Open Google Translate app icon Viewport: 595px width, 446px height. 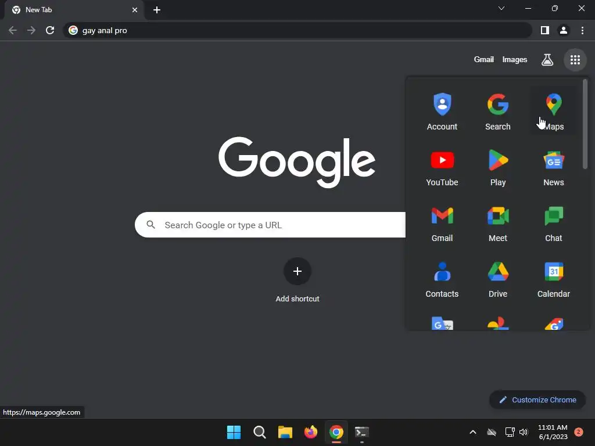coord(442,323)
